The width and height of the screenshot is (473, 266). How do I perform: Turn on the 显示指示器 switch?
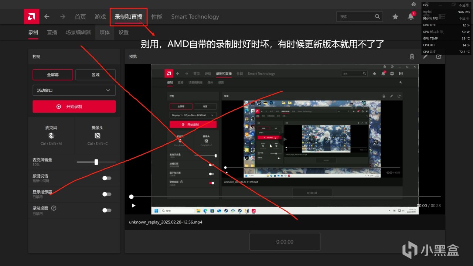[107, 194]
